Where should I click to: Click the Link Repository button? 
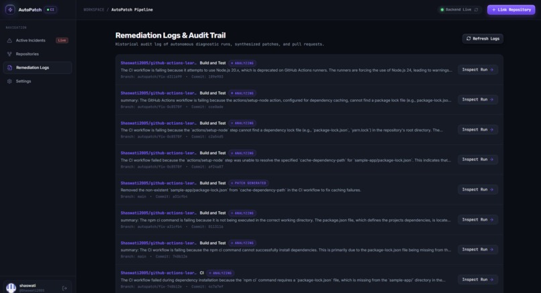point(511,9)
